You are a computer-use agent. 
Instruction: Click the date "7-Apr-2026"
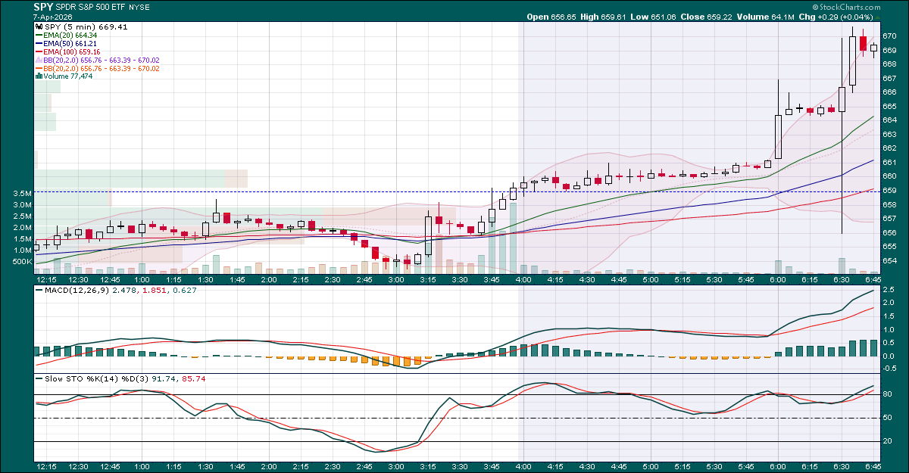[52, 17]
